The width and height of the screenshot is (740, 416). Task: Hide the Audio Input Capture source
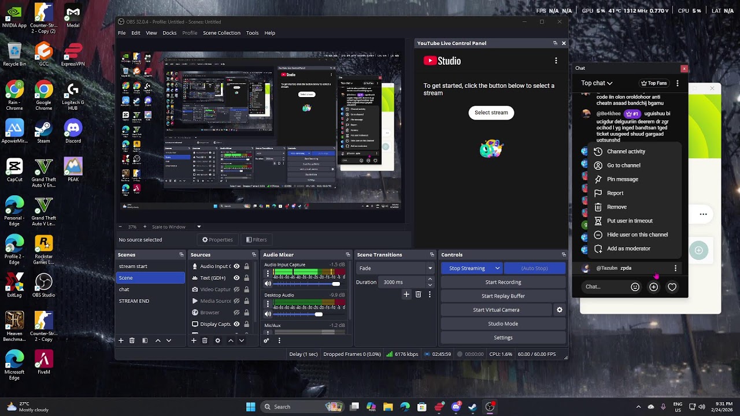pyautogui.click(x=236, y=266)
